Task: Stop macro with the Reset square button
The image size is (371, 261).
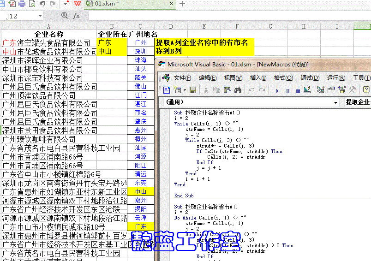Action: [x=298, y=91]
